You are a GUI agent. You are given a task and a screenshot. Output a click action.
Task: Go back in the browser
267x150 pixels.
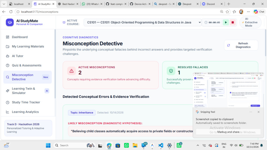coord(4,12)
